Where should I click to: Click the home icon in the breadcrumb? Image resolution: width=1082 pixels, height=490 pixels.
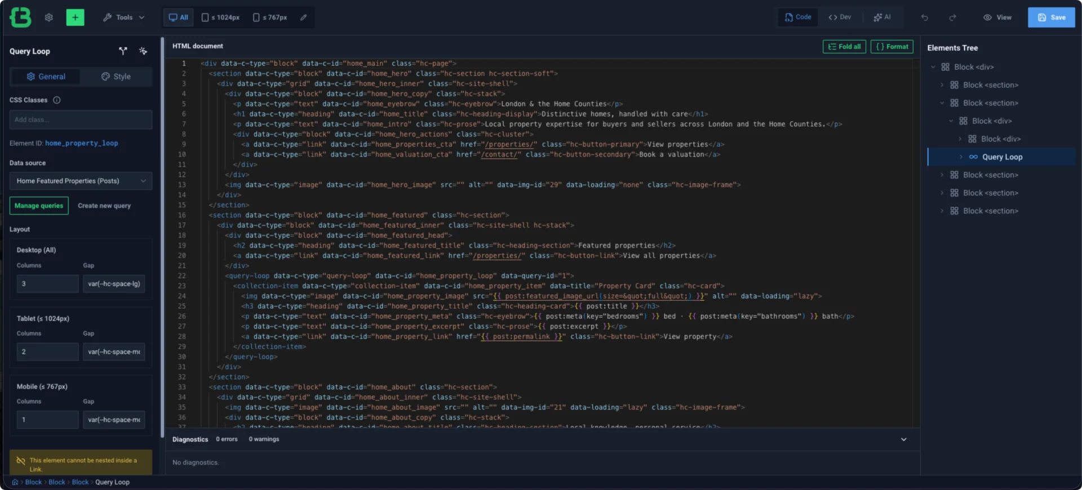click(15, 482)
